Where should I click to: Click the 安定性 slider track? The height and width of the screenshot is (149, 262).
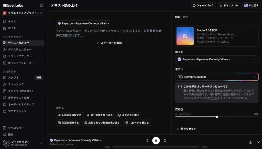(x=230, y=117)
